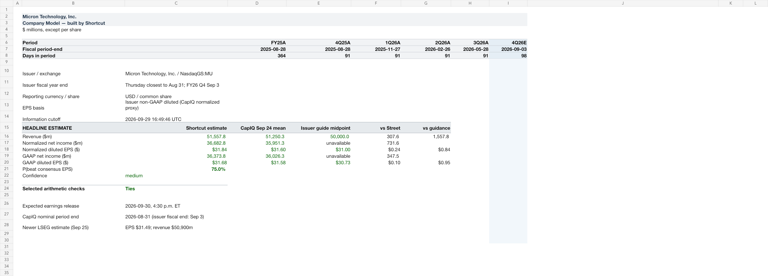The width and height of the screenshot is (768, 276).
Task: Select Shortcut revenue estimate '51,557.8'
Action: coord(176,137)
